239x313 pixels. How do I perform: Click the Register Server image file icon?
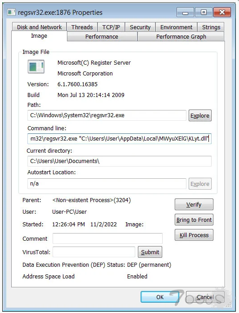coord(36,66)
